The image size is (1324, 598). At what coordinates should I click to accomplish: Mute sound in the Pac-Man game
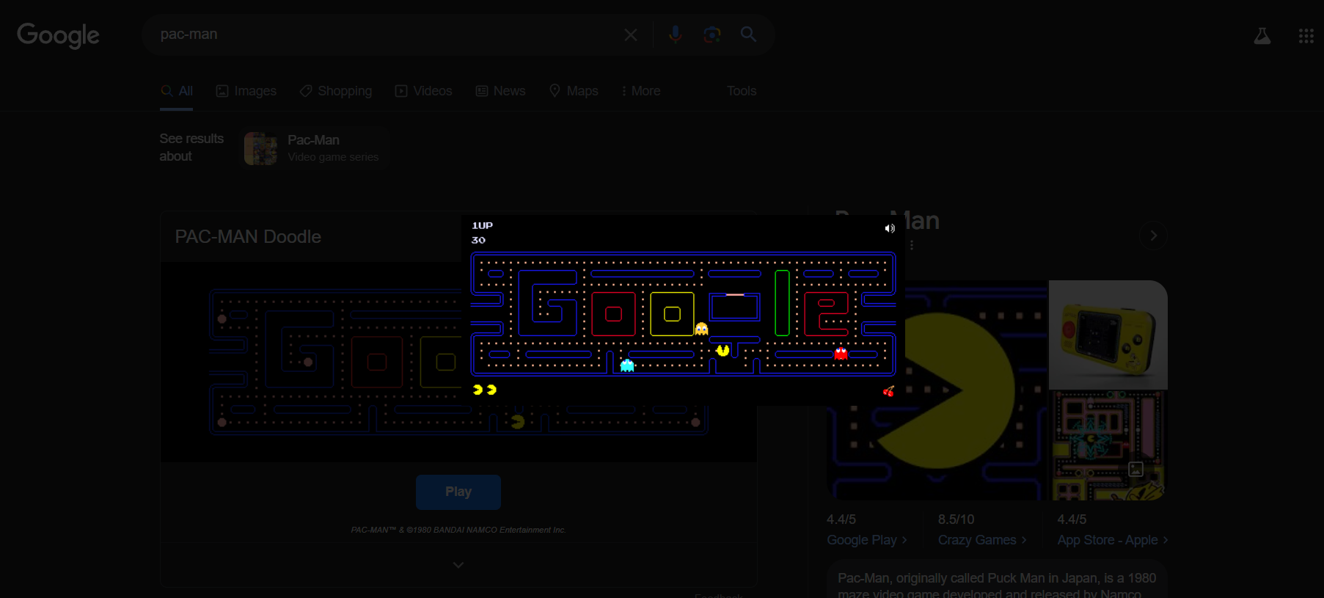(x=890, y=228)
